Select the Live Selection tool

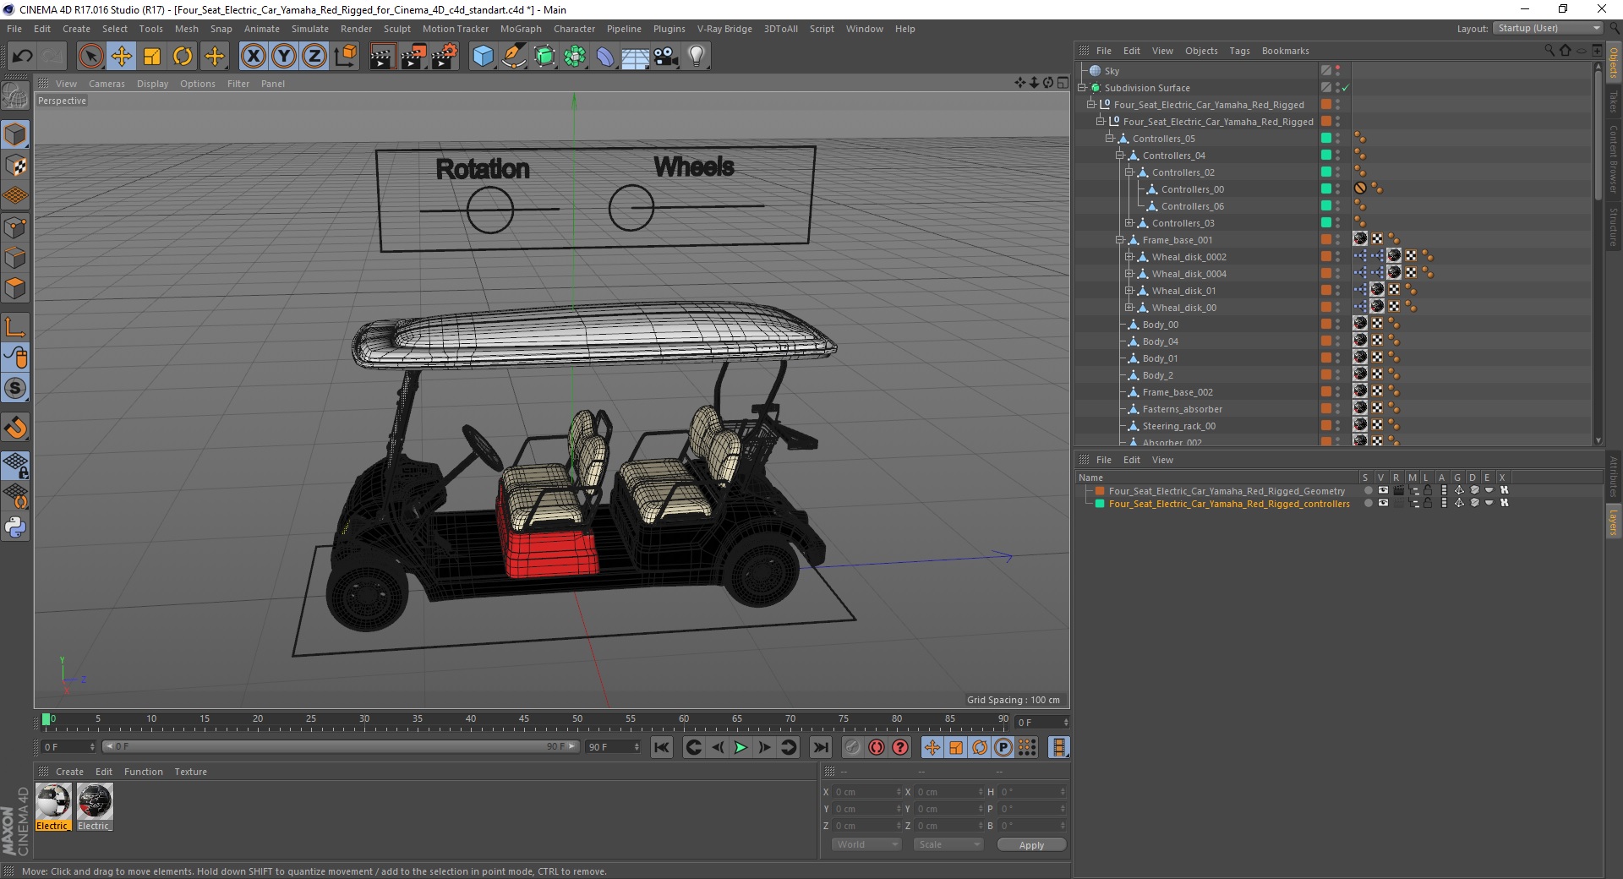pos(90,57)
